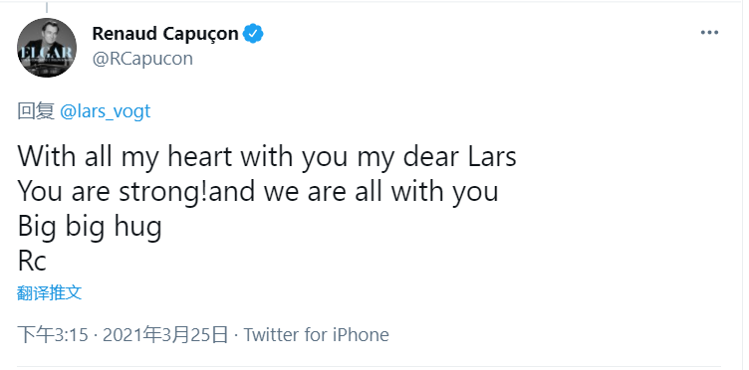Click the 回复 reply label
Viewport: 749px width, 370px height.
pyautogui.click(x=36, y=111)
